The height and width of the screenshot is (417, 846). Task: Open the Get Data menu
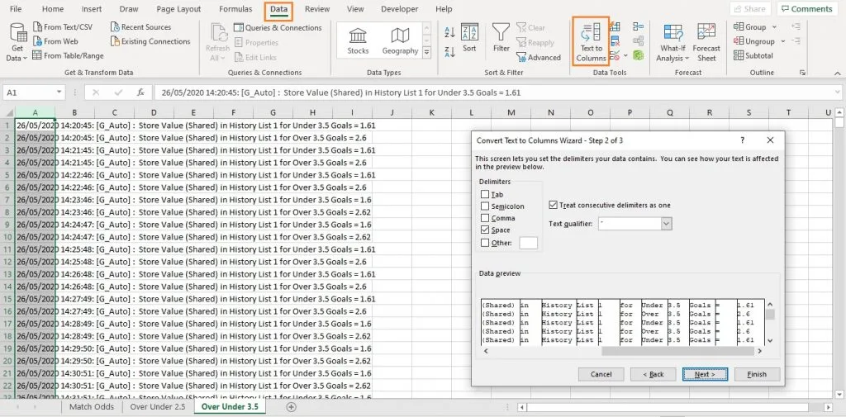(18, 42)
